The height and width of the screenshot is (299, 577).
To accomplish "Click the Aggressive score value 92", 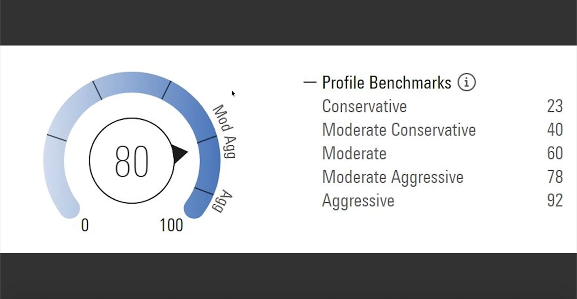I will 555,201.
